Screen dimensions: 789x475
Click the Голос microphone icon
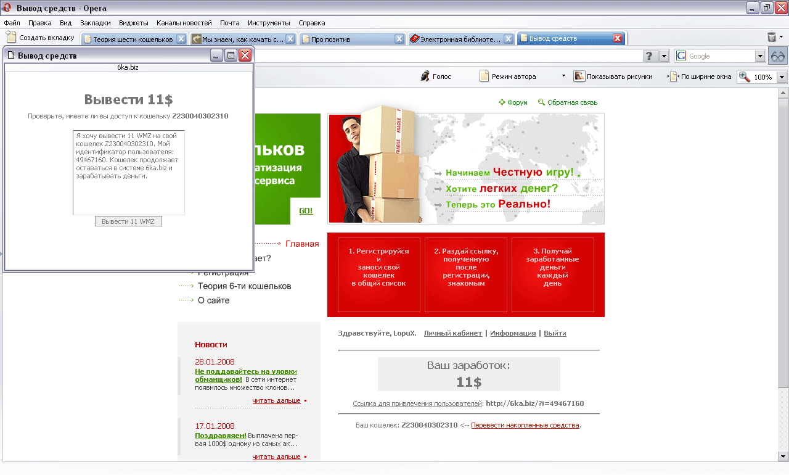[425, 76]
